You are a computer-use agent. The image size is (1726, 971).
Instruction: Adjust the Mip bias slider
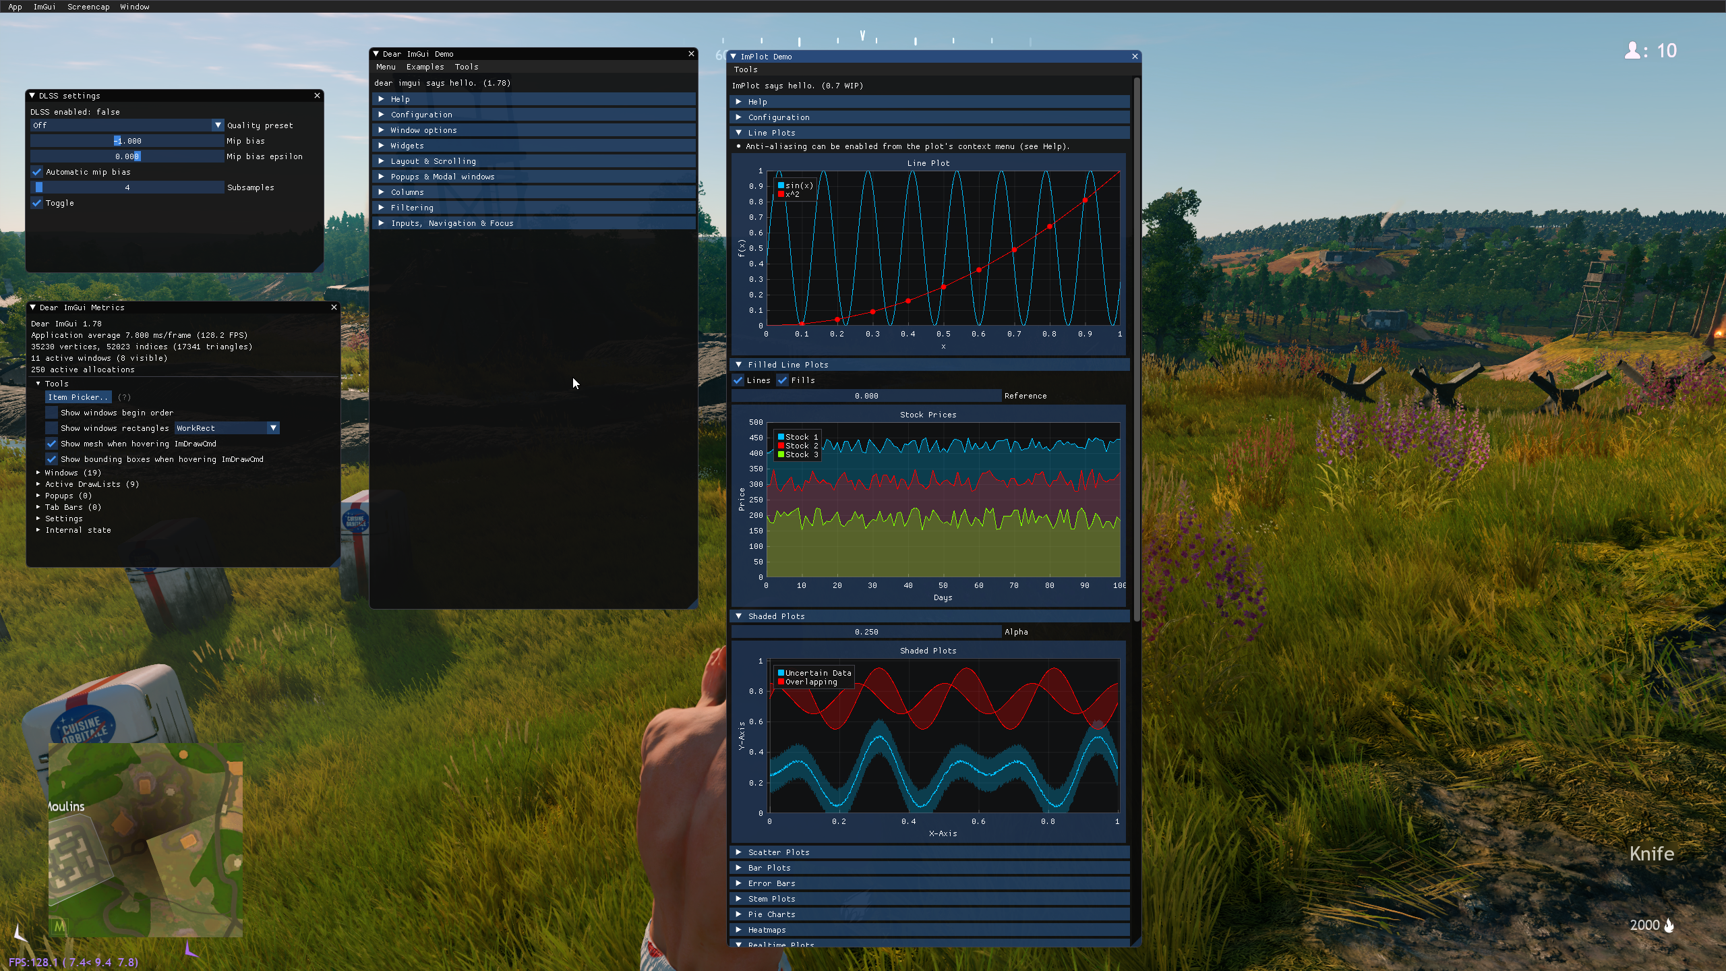point(127,141)
